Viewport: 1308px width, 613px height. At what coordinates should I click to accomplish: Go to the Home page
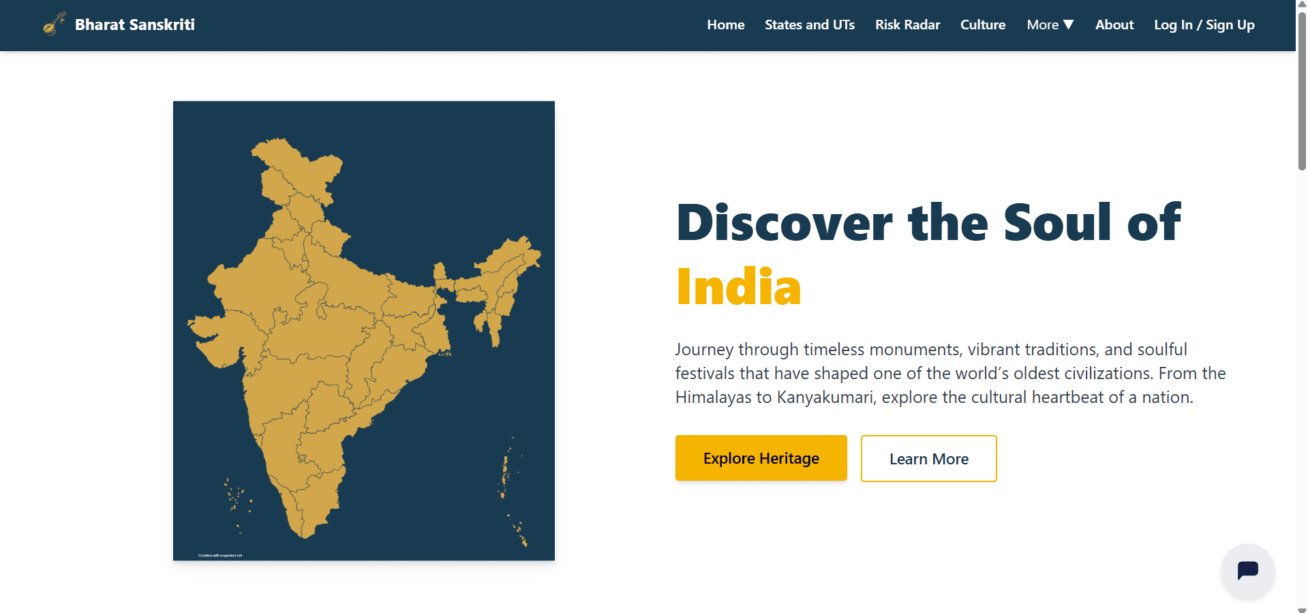tap(725, 25)
